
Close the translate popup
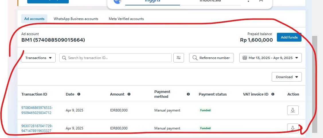pyautogui.click(x=261, y=1)
